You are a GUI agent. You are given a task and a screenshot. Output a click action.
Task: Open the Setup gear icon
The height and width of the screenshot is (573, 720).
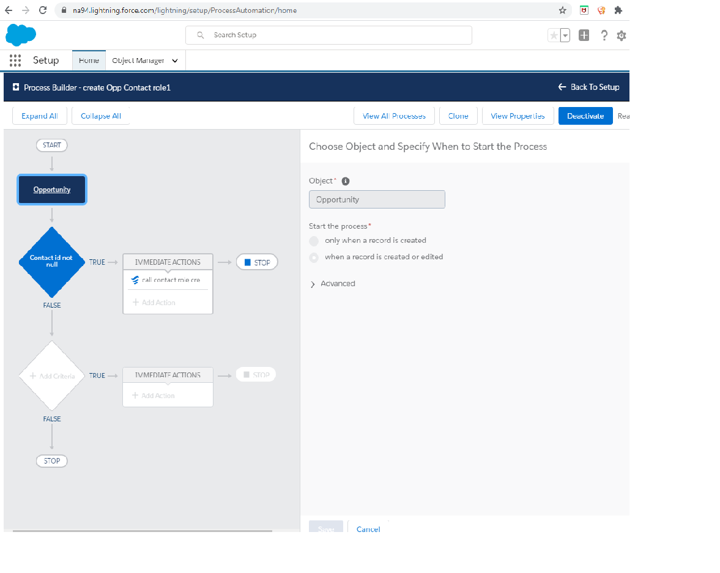(622, 35)
